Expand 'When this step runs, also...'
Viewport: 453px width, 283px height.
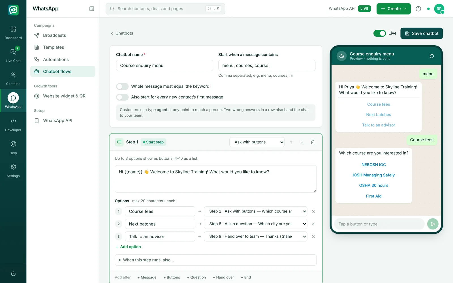point(215,260)
